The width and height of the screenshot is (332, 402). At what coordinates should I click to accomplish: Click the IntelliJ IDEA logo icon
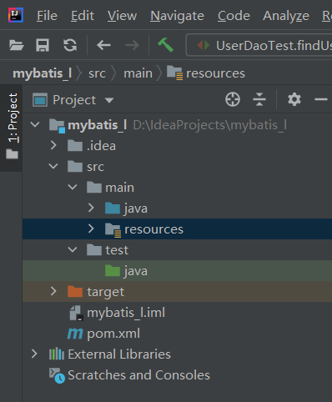point(16,15)
